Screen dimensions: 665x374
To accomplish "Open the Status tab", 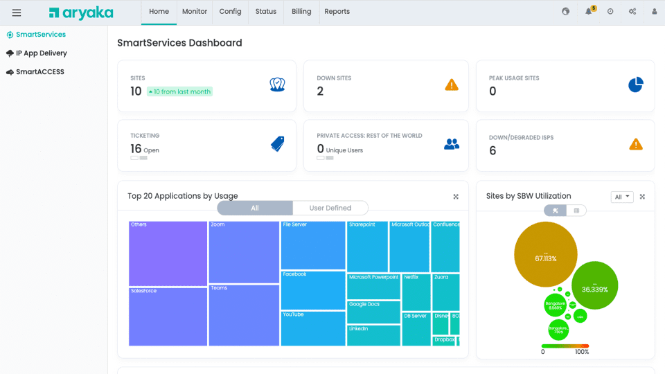I will pos(266,12).
